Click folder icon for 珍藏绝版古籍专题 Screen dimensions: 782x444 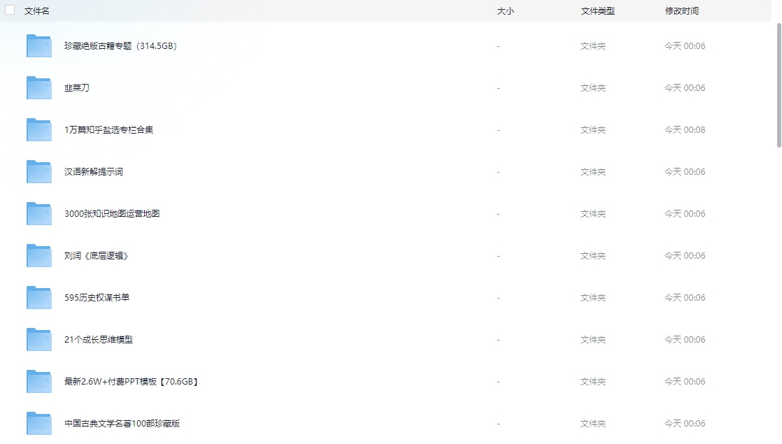tap(39, 46)
